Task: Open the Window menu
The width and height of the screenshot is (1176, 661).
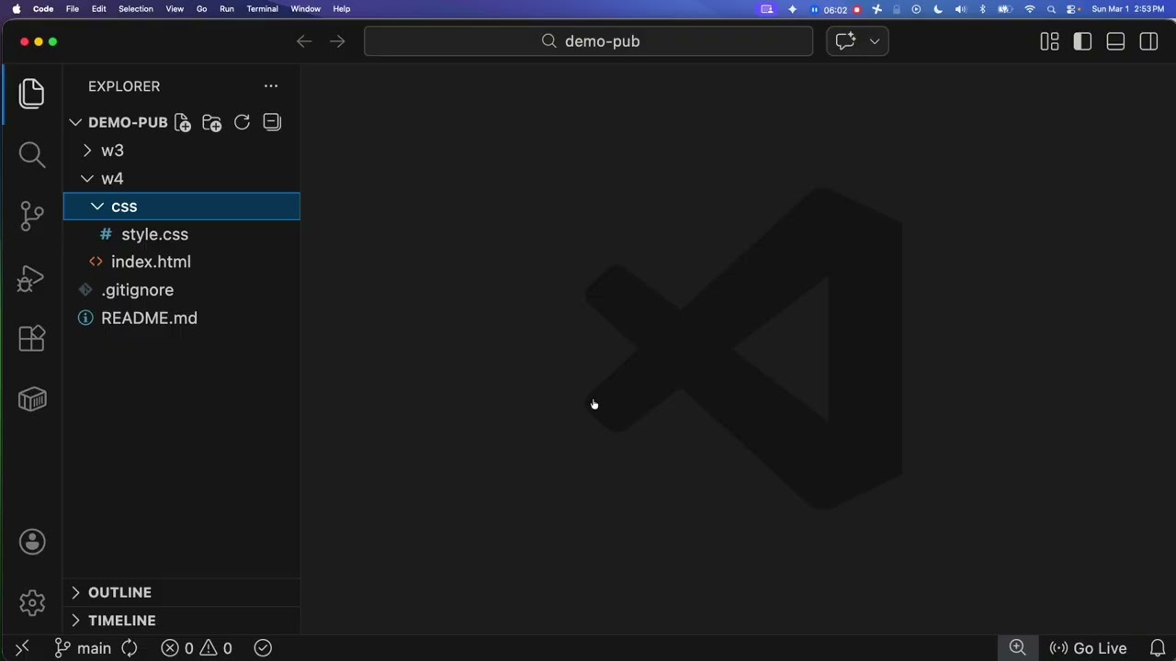Action: point(306,9)
